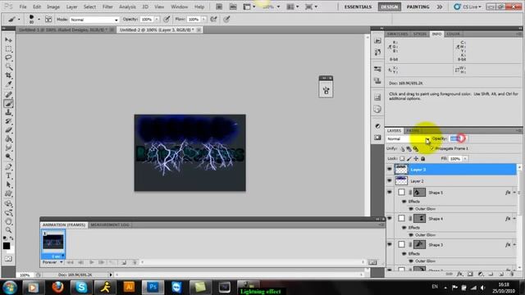Toggle Shape 5 Outer Glow effect visibility

pyautogui.click(x=411, y=209)
